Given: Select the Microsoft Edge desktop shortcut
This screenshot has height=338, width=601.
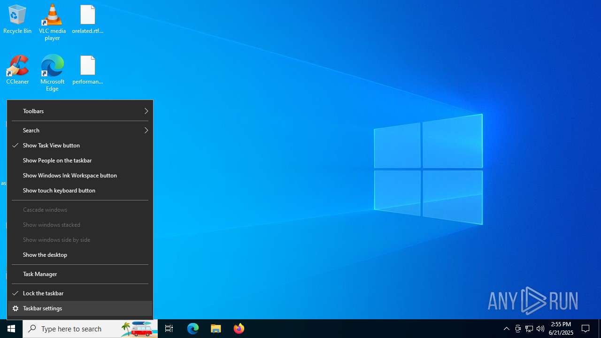Looking at the screenshot, I should pos(52,73).
